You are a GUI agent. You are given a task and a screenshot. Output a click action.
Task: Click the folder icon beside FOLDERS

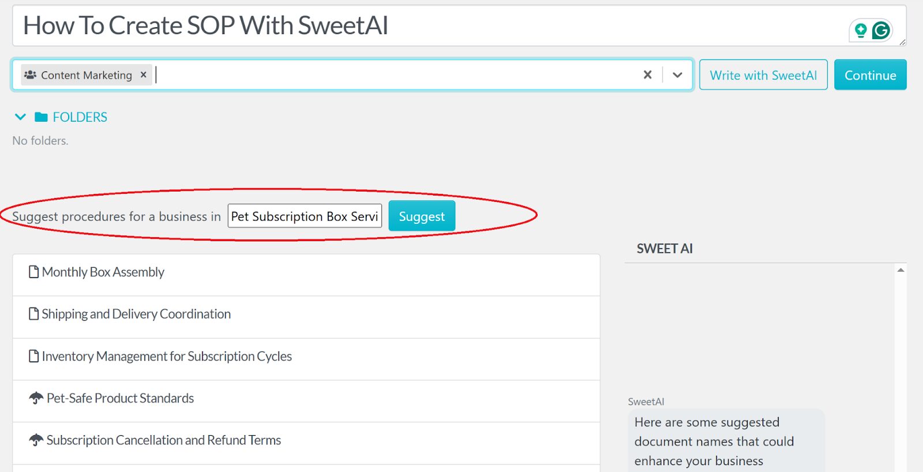(40, 117)
